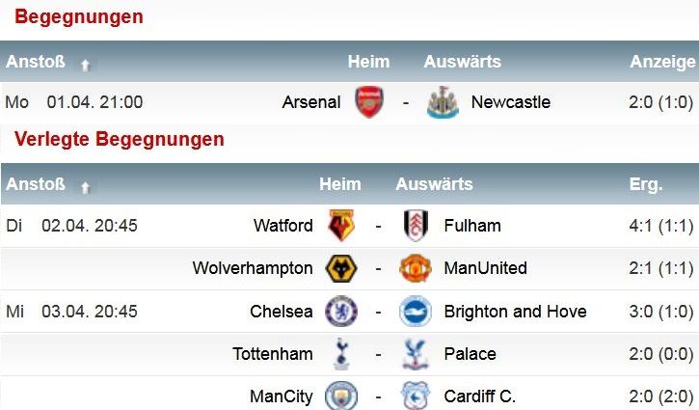Open the Watford 4:1 (1:1) result
The image size is (699, 410).
[x=661, y=226]
